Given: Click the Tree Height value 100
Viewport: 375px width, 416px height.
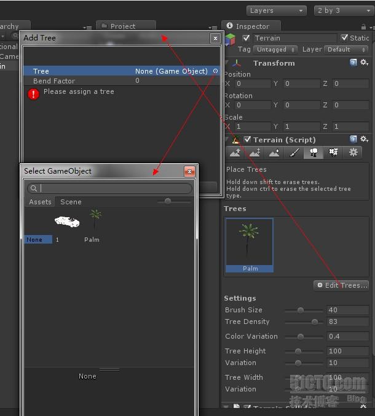Looking at the screenshot, I should [347, 351].
